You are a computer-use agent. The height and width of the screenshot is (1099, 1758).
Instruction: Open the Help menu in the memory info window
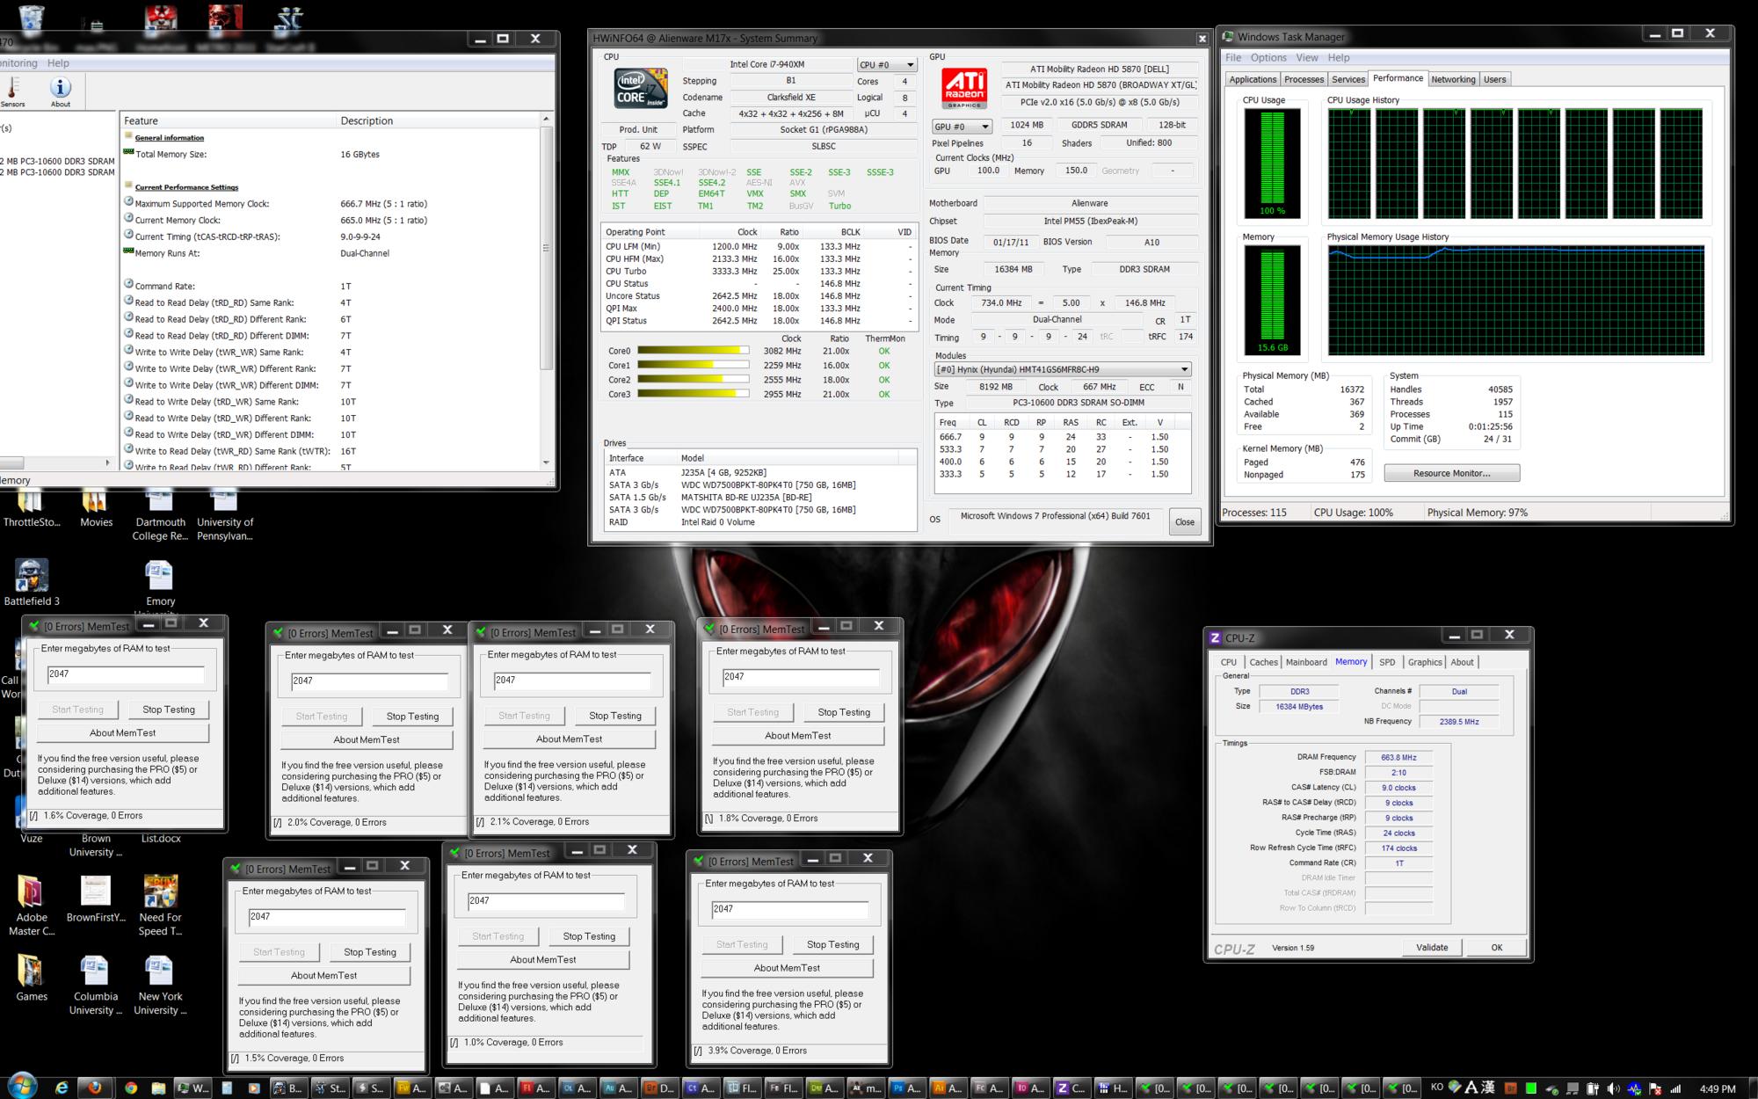pos(58,63)
